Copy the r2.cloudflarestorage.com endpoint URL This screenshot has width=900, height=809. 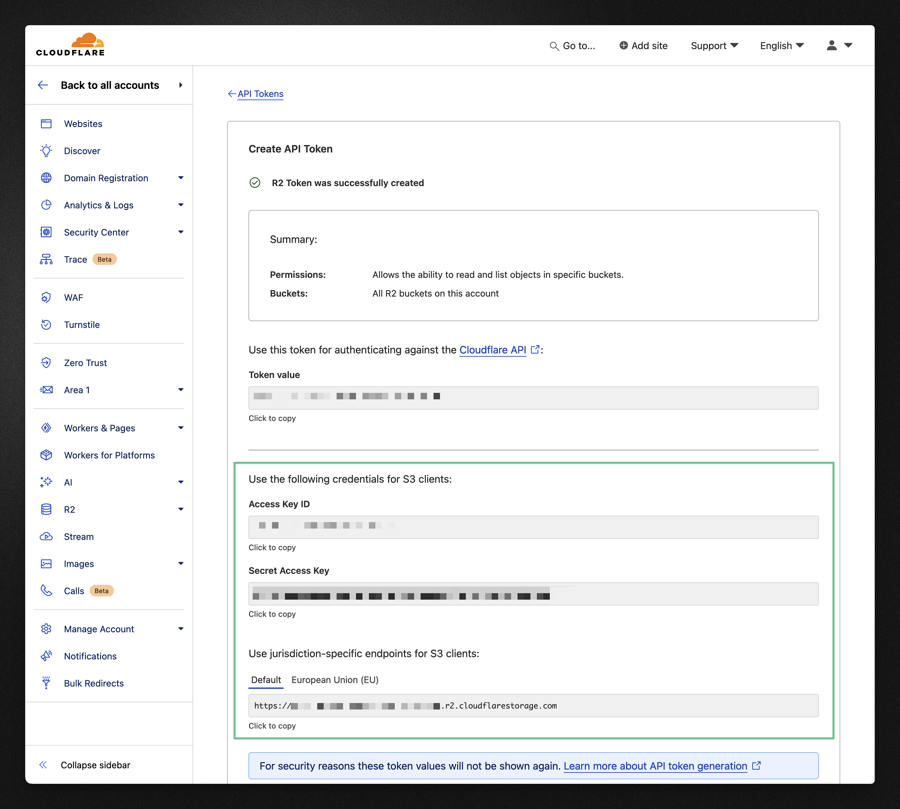click(x=533, y=705)
